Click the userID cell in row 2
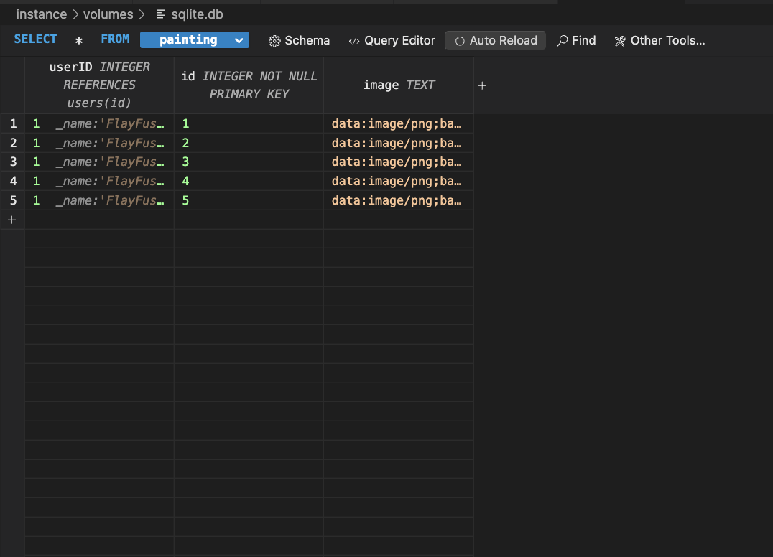The image size is (773, 557). [x=100, y=143]
